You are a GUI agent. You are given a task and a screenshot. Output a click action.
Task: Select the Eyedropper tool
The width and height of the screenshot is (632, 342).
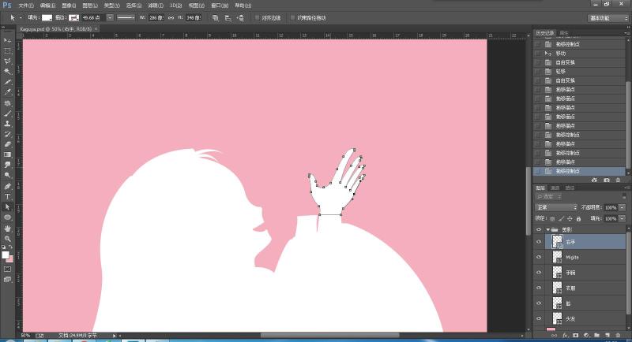point(7,92)
